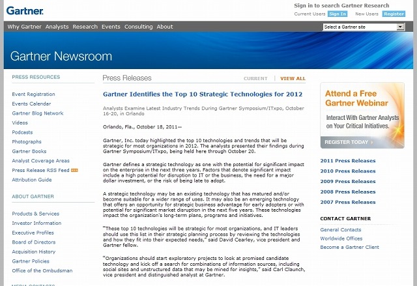
Task: Click the Press Releases section heading
Action: (127, 78)
